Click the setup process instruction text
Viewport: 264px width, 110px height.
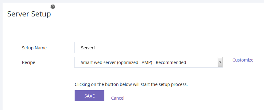pyautogui.click(x=131, y=84)
